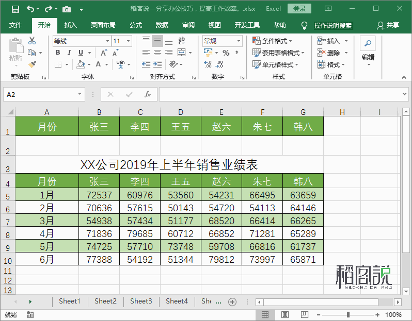412x321 pixels.
Task: Apply percent style with the % icon
Action: pos(226,53)
